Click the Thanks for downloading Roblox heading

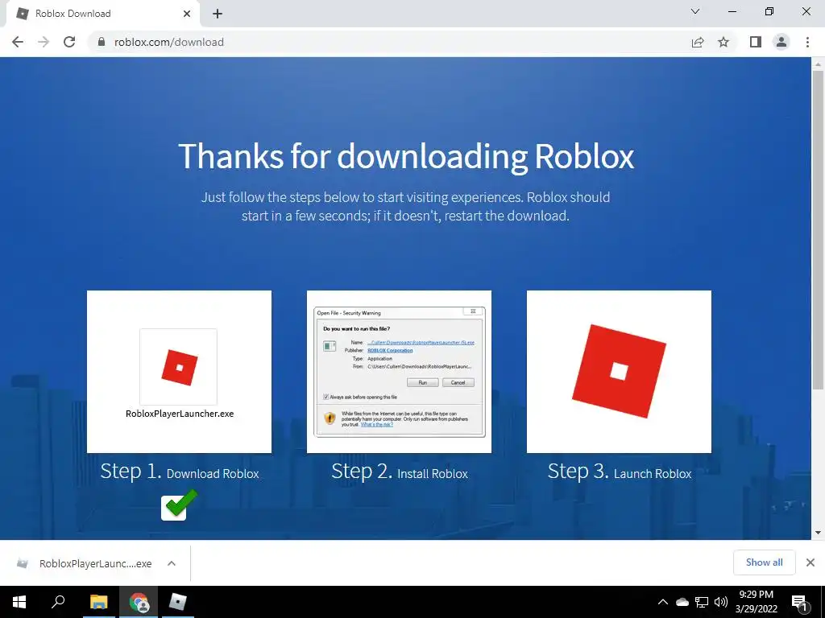click(406, 156)
